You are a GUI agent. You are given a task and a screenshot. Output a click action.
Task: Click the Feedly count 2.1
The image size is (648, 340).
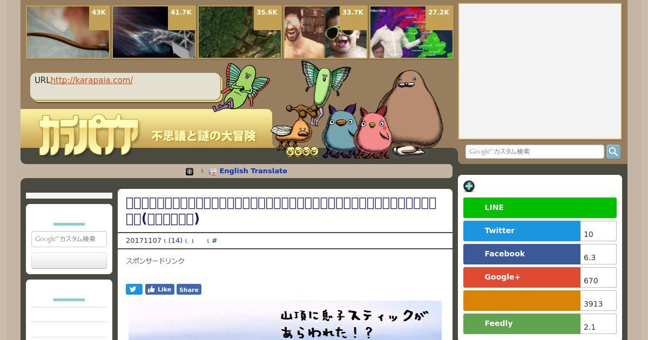click(x=598, y=324)
